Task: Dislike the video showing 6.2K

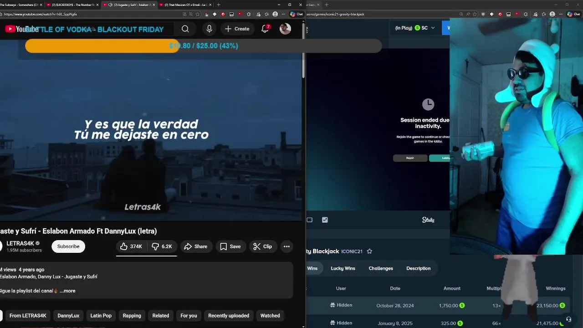Action: click(x=162, y=246)
